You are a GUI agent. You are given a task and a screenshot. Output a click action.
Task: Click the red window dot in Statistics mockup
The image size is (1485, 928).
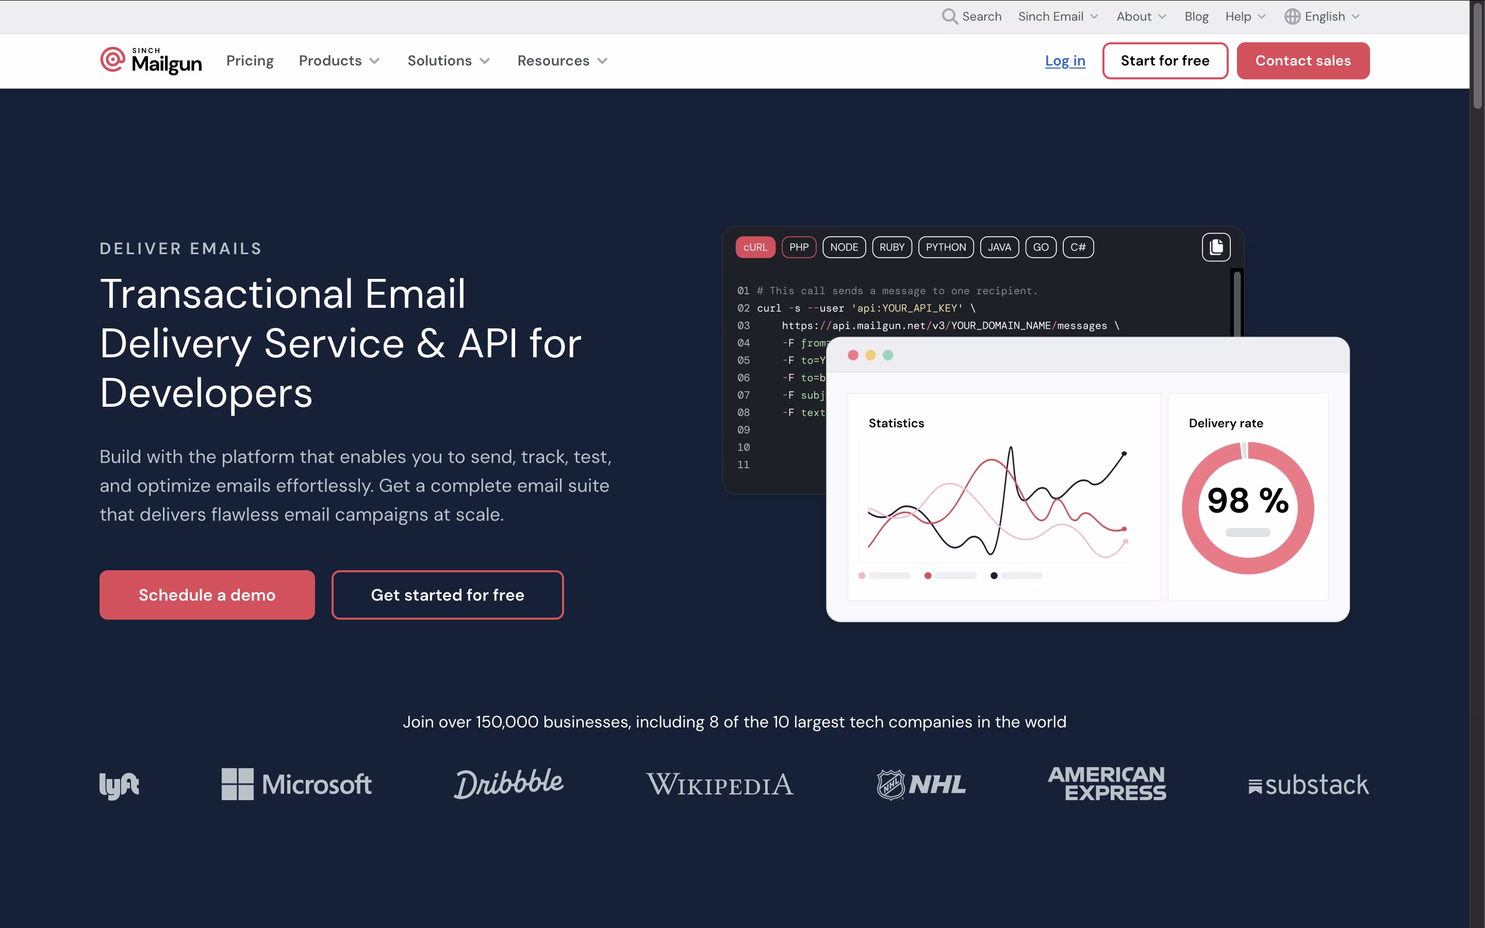(853, 355)
